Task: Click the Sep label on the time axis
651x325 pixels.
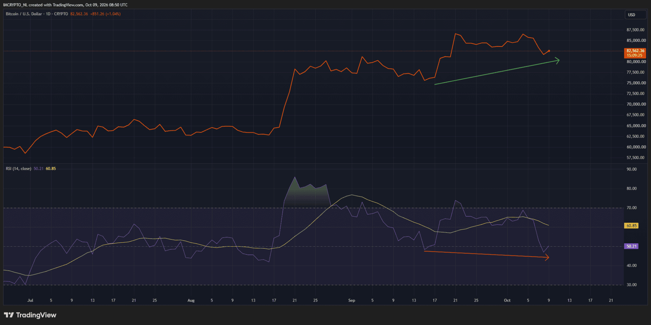Action: tap(351, 300)
